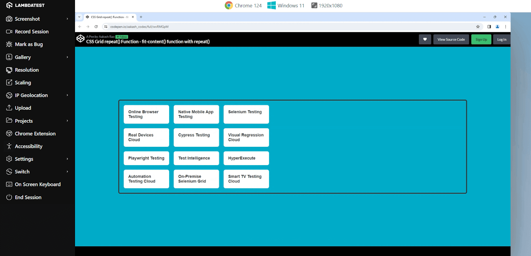Click the Settings gear icon

click(x=9, y=159)
